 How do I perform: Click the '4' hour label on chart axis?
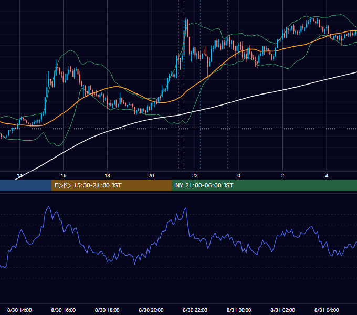pos(327,176)
